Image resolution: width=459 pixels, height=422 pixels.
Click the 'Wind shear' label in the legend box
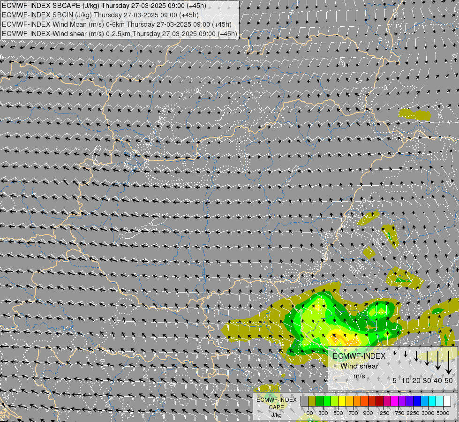(x=360, y=366)
